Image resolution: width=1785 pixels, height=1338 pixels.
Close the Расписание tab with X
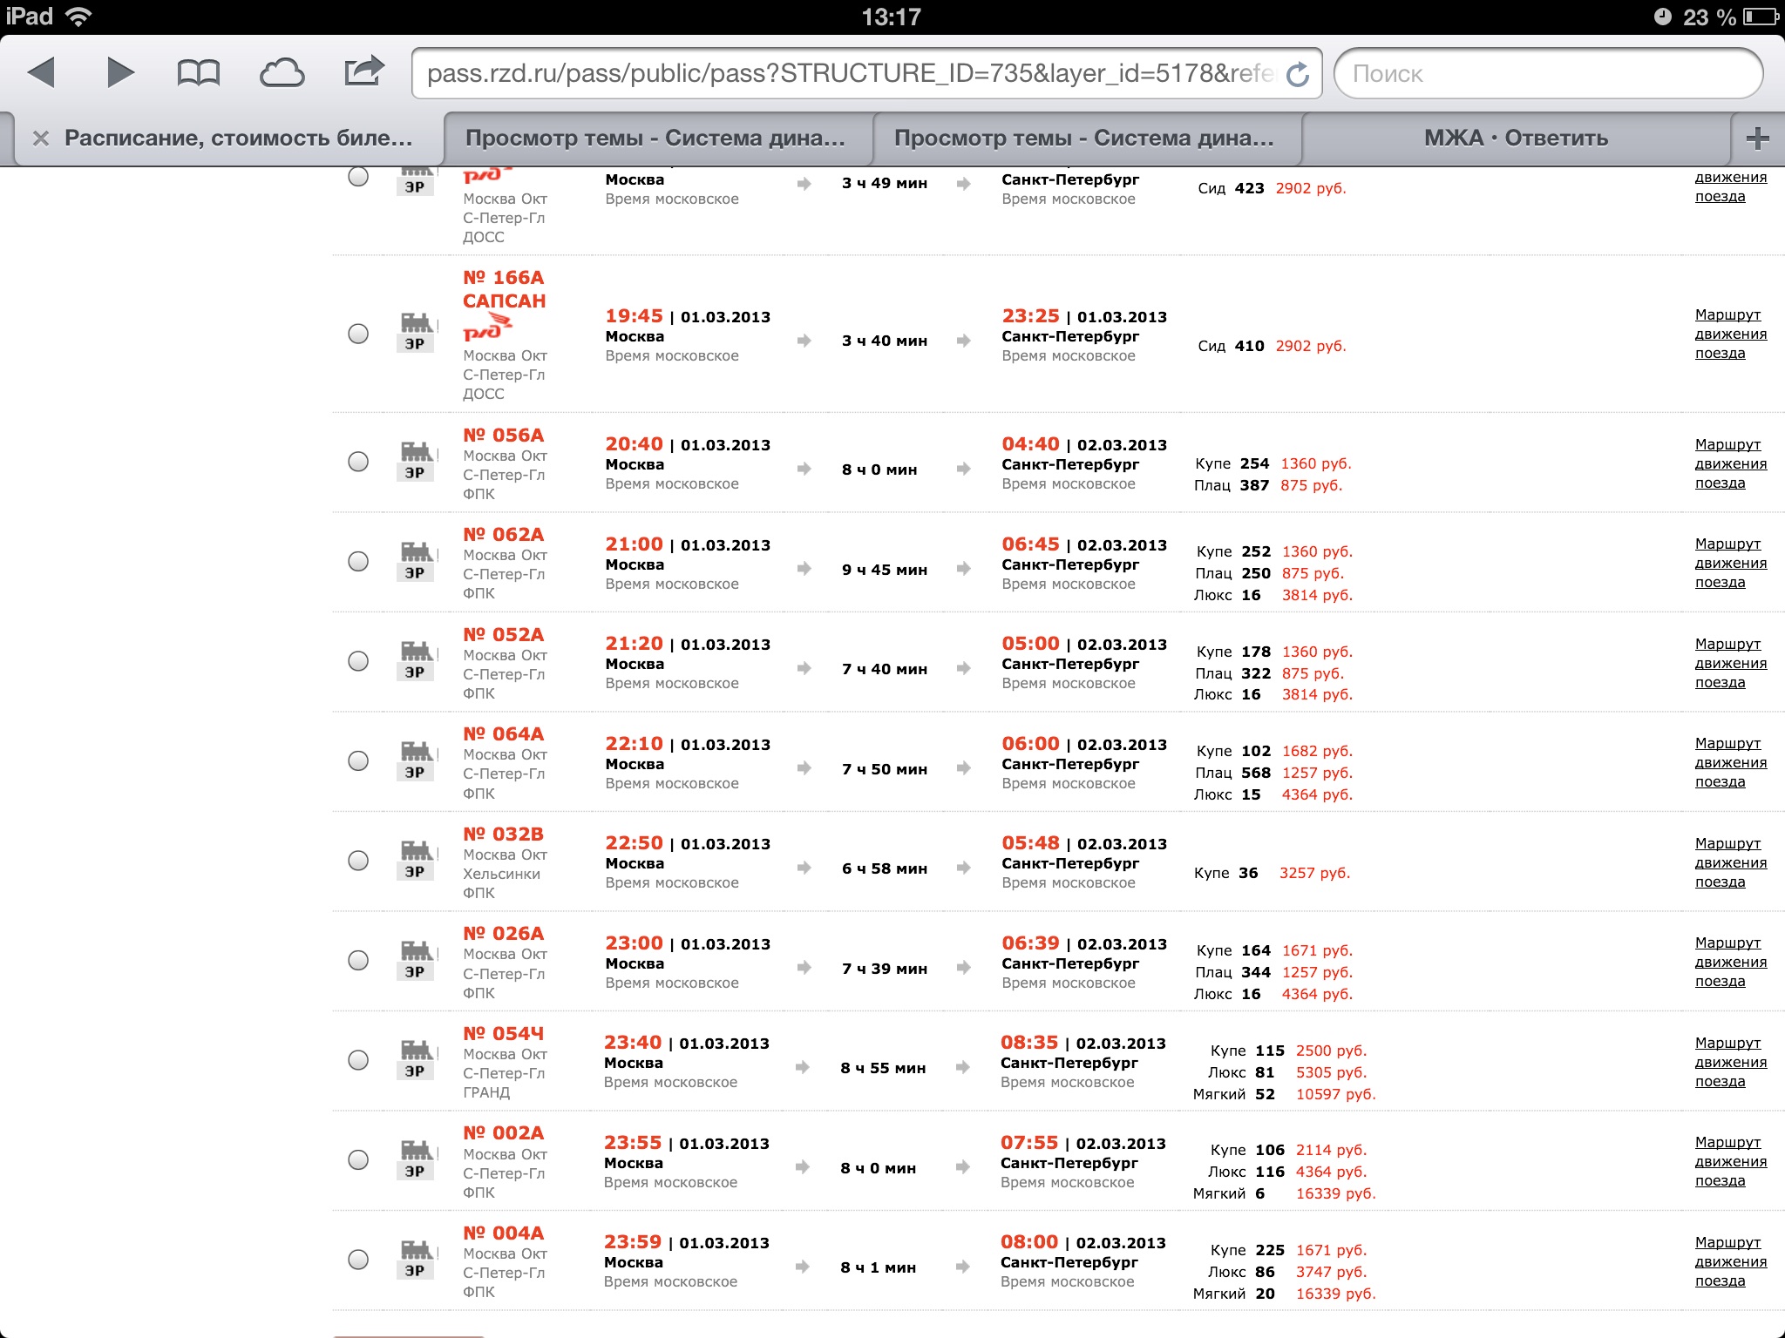[40, 139]
